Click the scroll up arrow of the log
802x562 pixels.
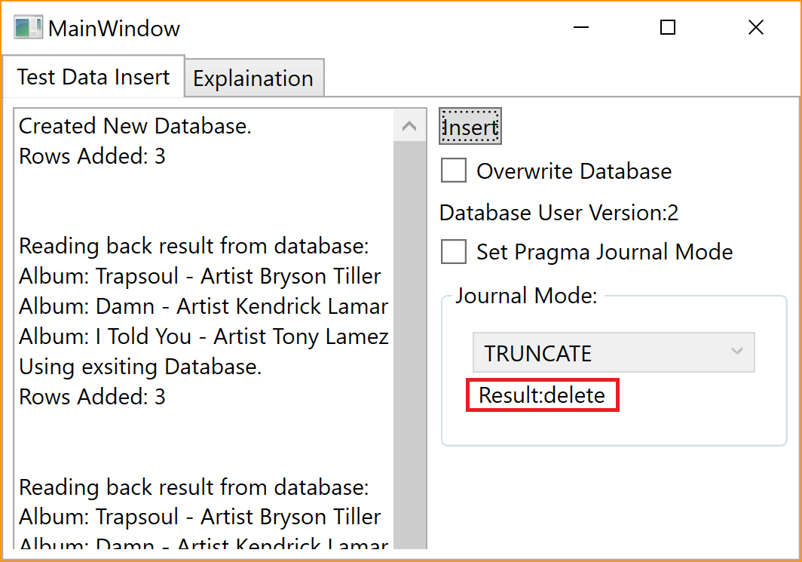click(409, 126)
